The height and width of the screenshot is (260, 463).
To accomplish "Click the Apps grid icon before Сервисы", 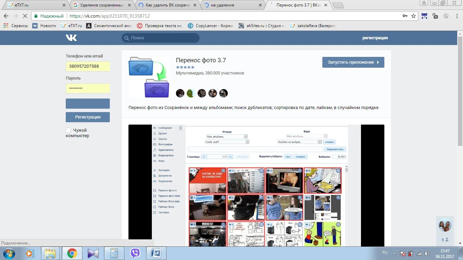I will click(6, 25).
